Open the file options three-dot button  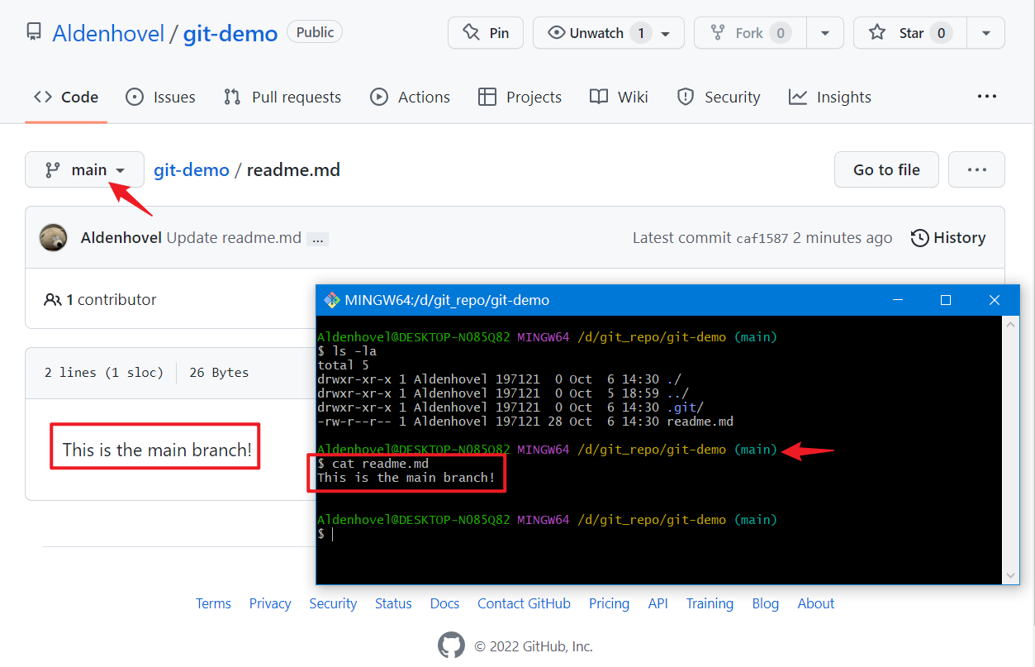976,169
